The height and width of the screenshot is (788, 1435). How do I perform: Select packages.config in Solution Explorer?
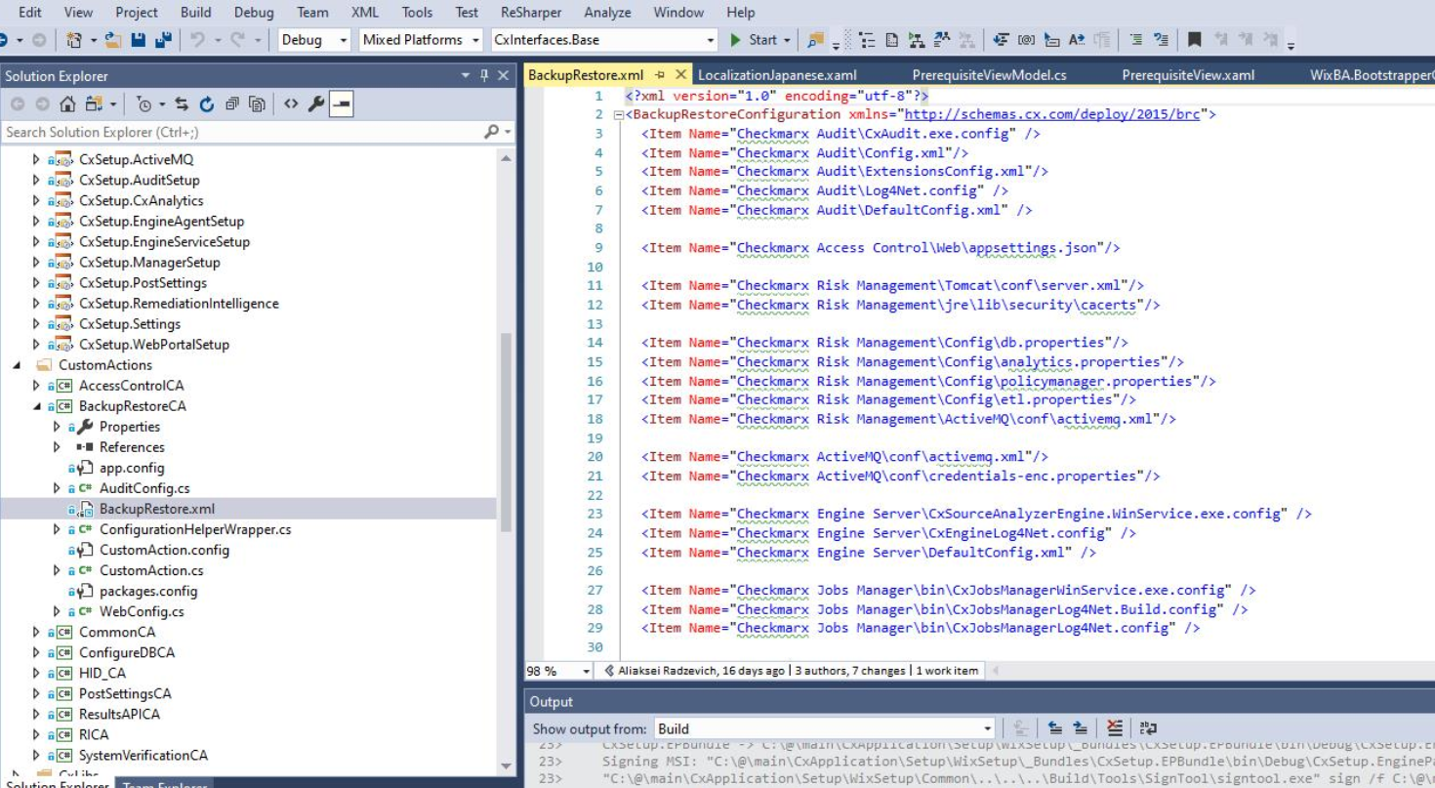click(148, 591)
